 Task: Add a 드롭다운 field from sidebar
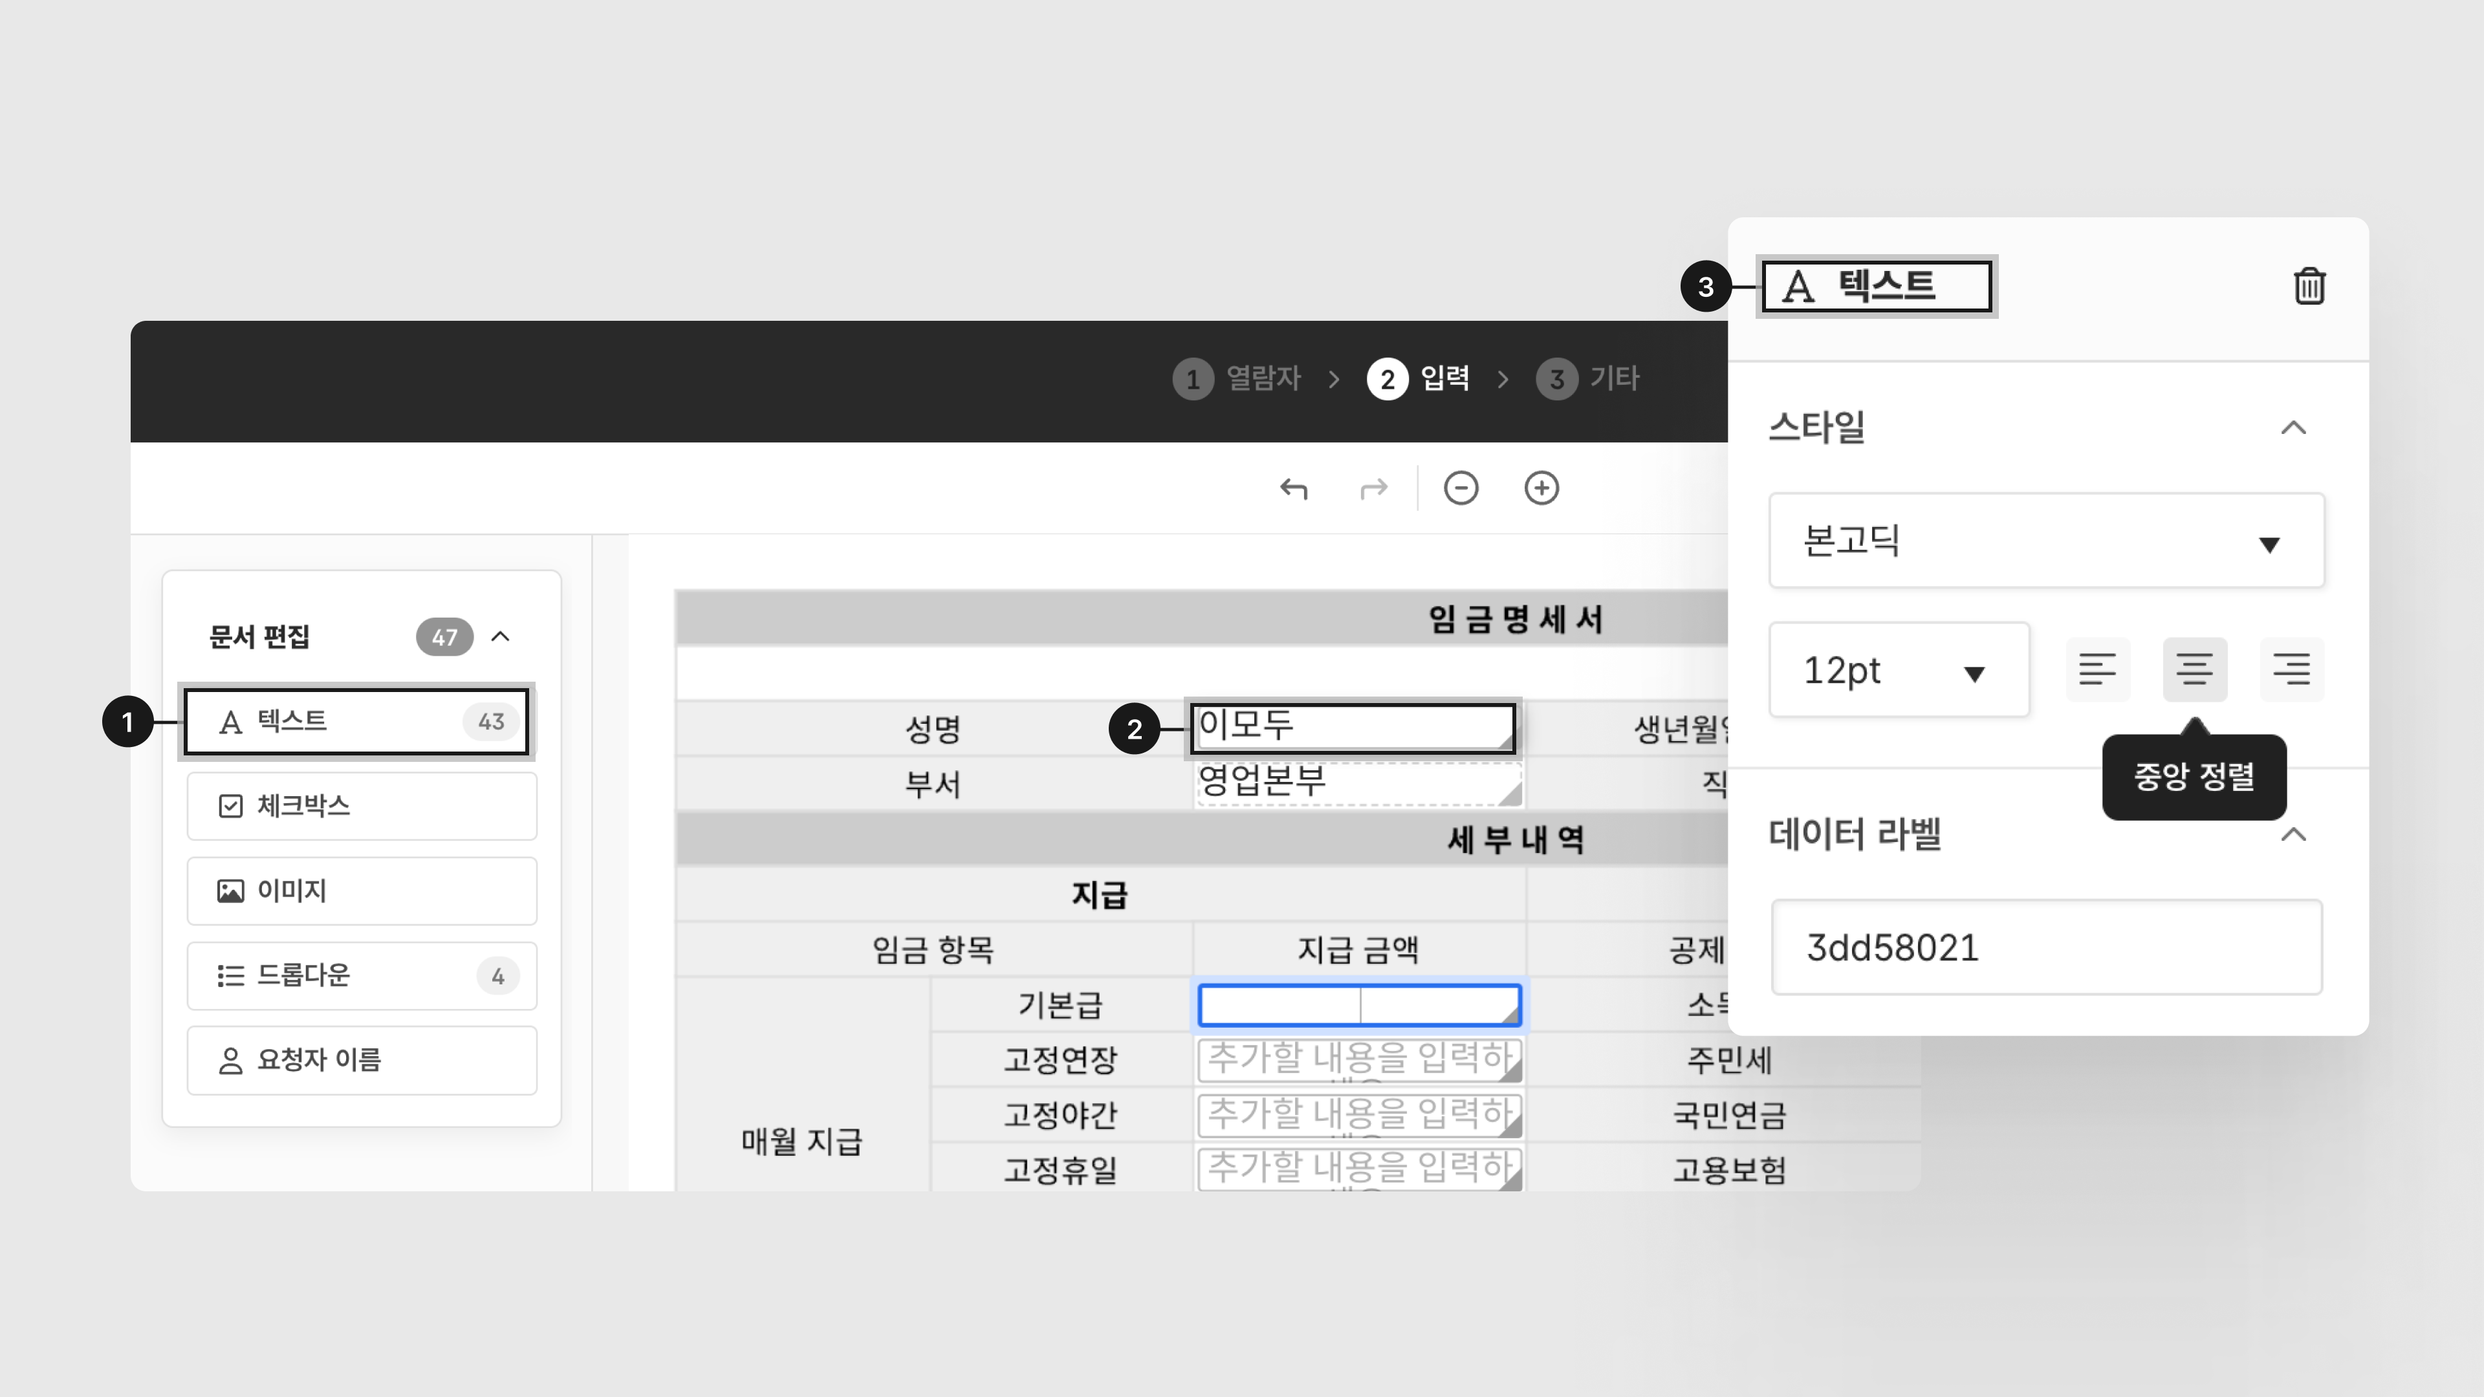pyautogui.click(x=362, y=976)
